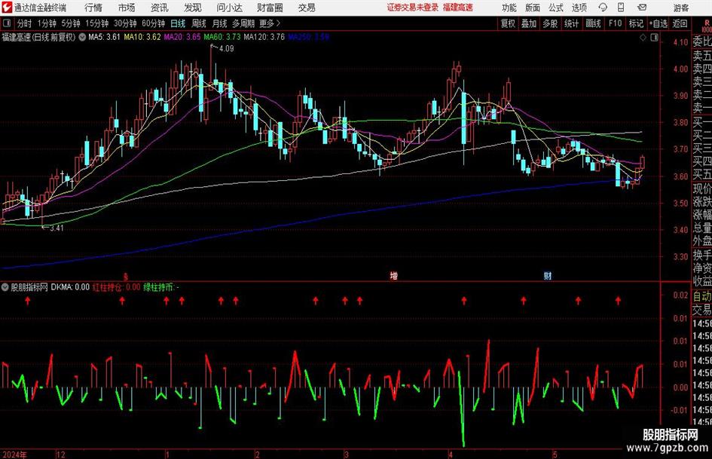
Task: Open the mail envelope icon
Action: tap(642, 8)
